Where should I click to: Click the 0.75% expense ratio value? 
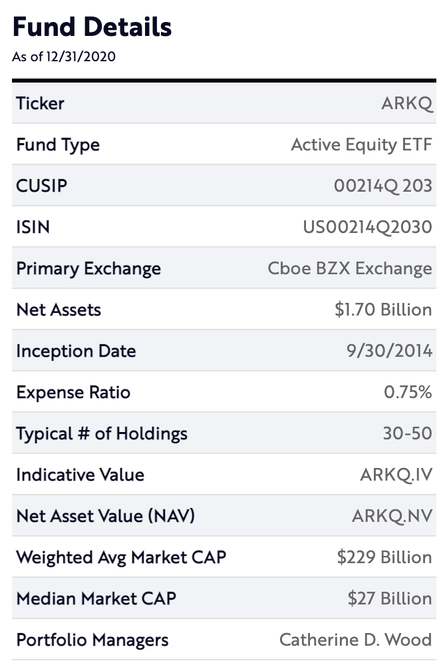tap(408, 392)
